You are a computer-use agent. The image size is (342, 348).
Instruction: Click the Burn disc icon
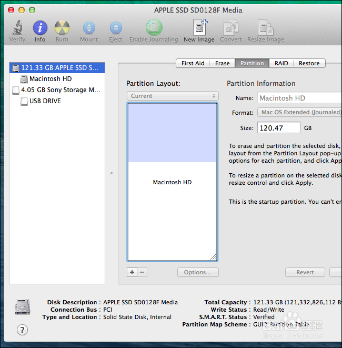[62, 27]
